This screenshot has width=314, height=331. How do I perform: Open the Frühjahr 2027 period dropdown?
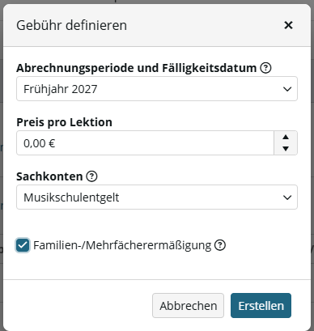point(157,89)
